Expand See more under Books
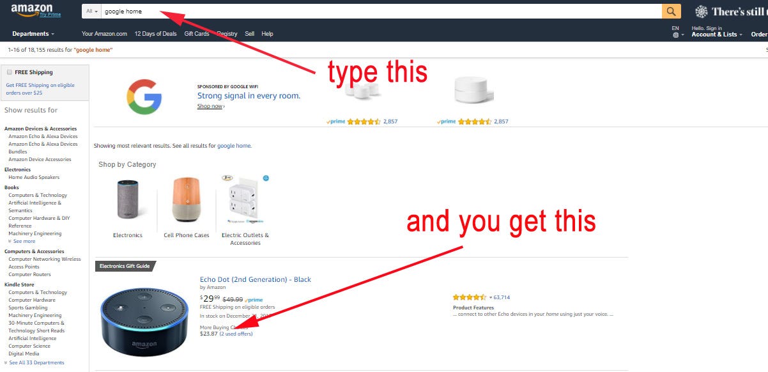The height and width of the screenshot is (372, 768). coord(22,241)
